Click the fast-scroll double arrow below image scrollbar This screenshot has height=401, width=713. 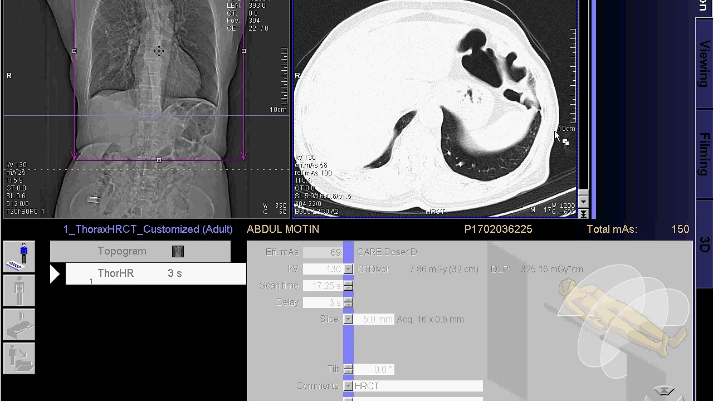pyautogui.click(x=583, y=213)
